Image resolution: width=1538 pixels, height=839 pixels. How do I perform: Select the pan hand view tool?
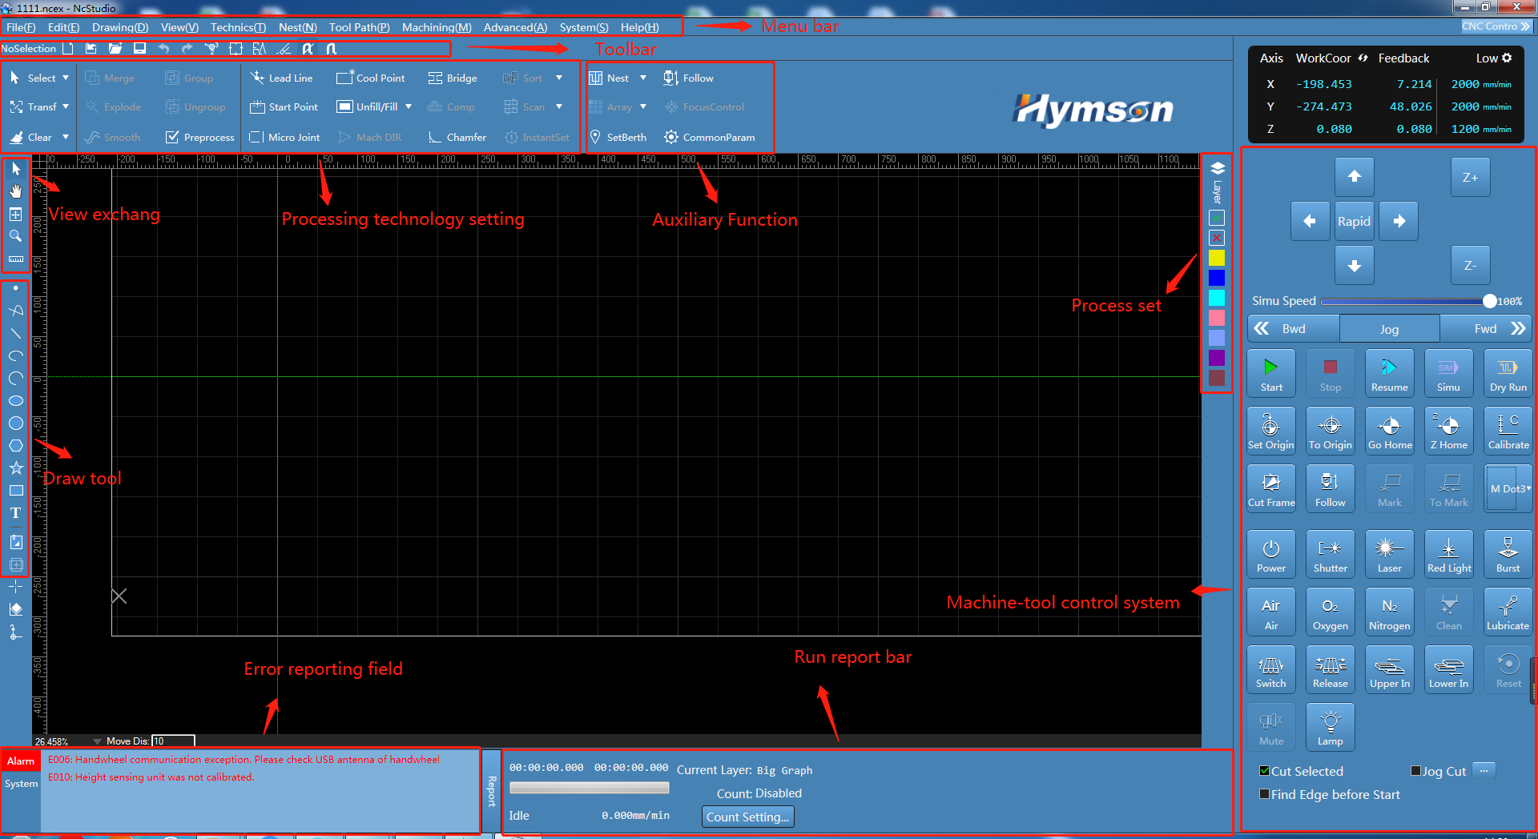15,191
